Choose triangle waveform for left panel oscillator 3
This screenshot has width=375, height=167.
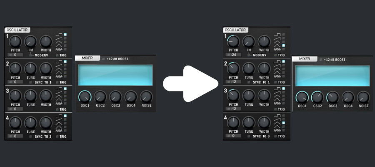[x=65, y=96]
